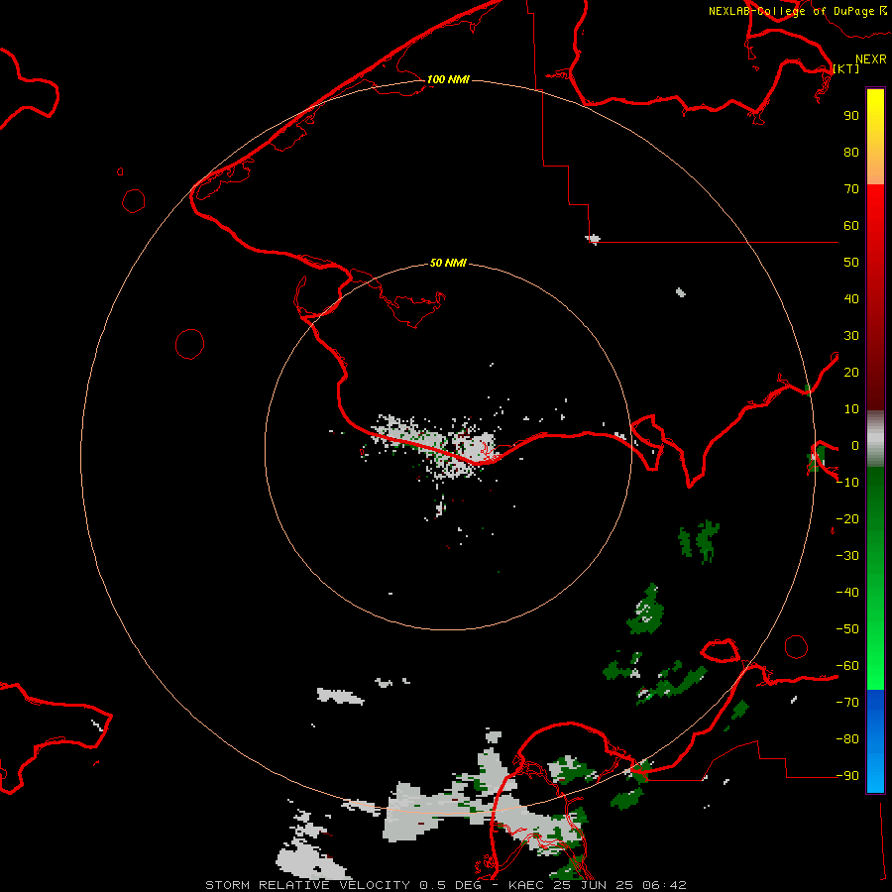Click the -90 colorbar tick label
The width and height of the screenshot is (892, 892).
point(847,776)
